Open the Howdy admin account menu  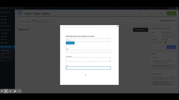point(173,8)
